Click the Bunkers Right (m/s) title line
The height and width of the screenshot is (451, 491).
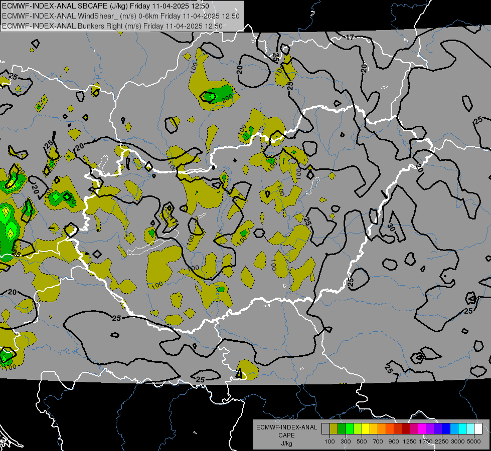[112, 26]
